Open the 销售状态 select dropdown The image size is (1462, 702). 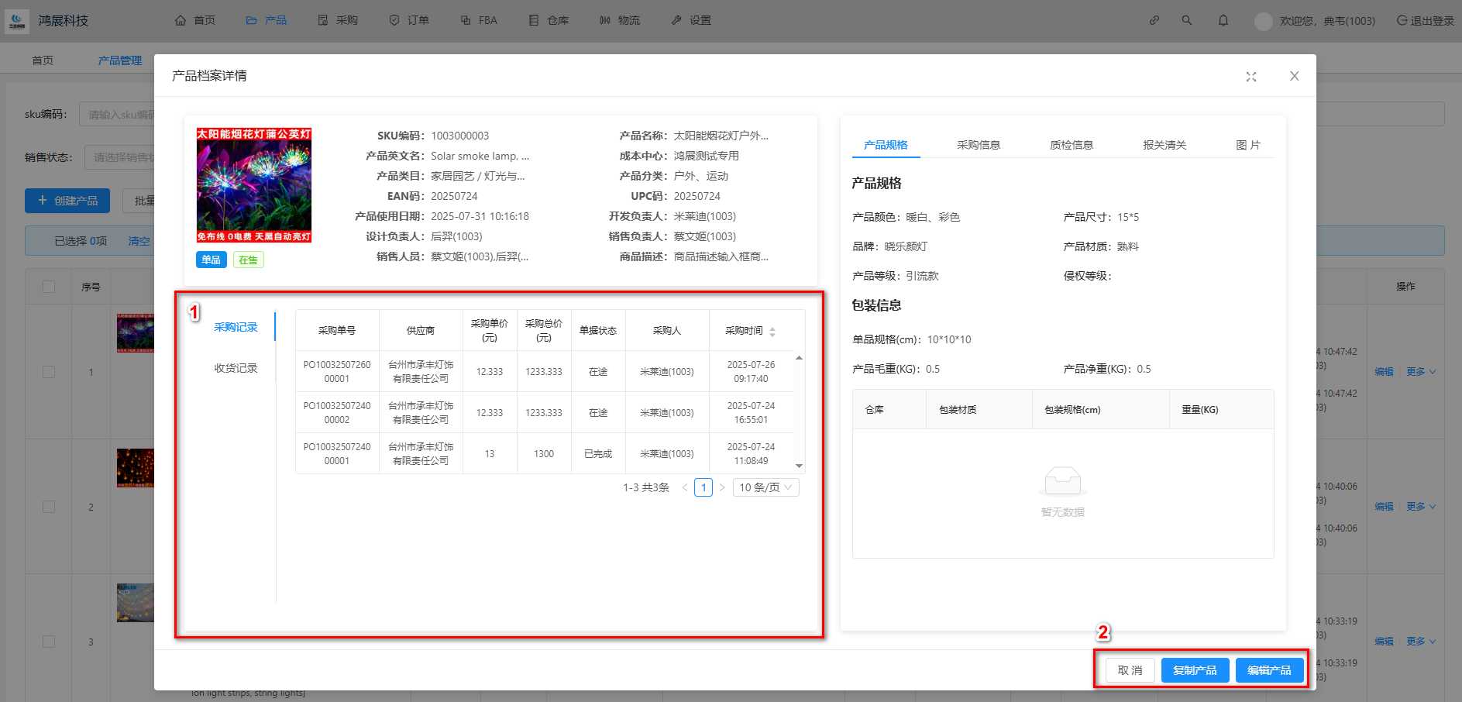120,157
